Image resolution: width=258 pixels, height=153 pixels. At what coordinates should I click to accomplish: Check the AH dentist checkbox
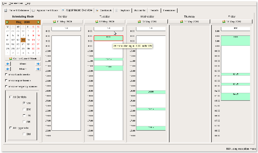click(26, 122)
